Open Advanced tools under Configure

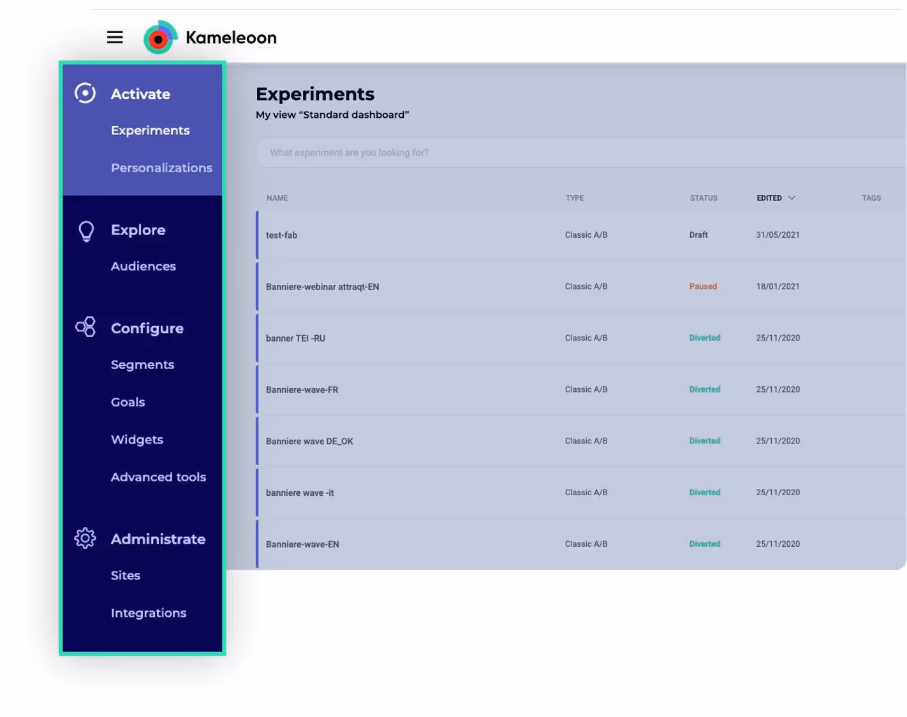pos(158,477)
